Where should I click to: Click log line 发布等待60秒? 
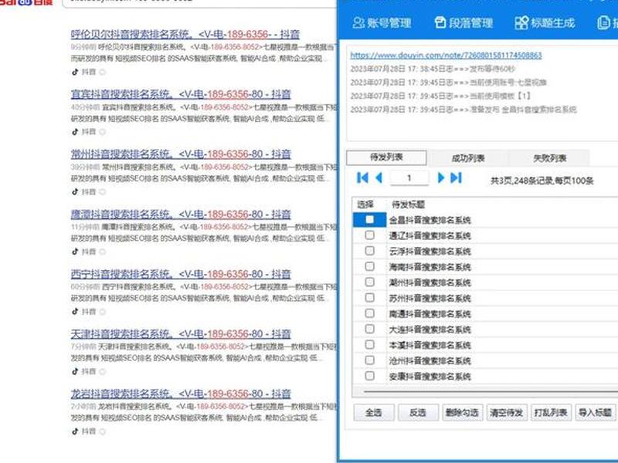pos(433,69)
